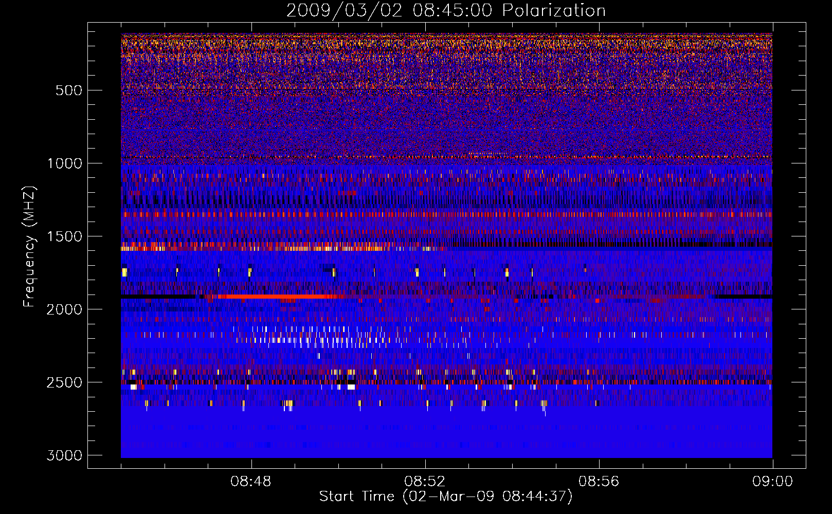Image resolution: width=832 pixels, height=514 pixels.
Task: Click the 2000 frequency tick label
Action: [64, 309]
